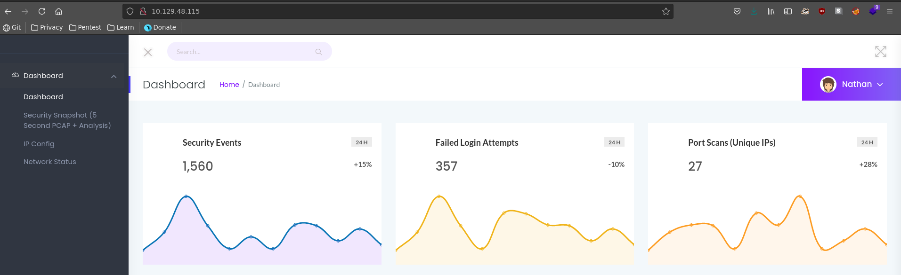The width and height of the screenshot is (901, 275).
Task: Close the sidebar with X icon
Action: click(148, 52)
